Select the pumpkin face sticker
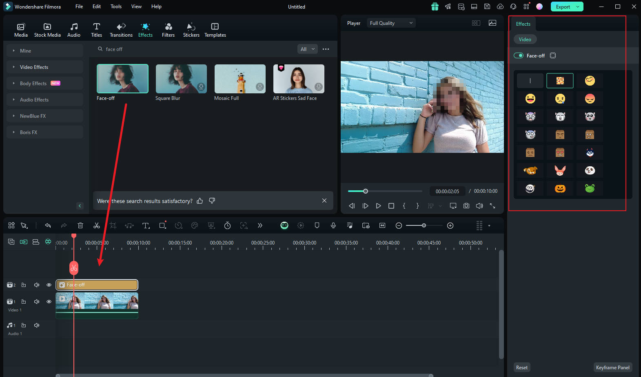 click(x=560, y=188)
